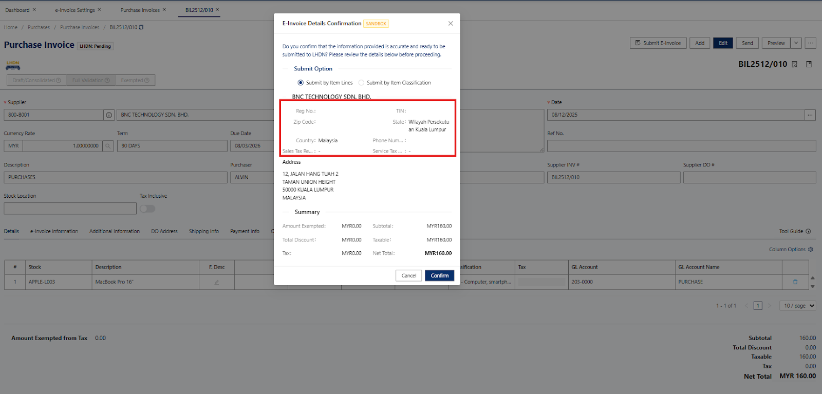Select the Draft/Consolidated status segment
Screen dimensions: 822x394
[x=36, y=81]
